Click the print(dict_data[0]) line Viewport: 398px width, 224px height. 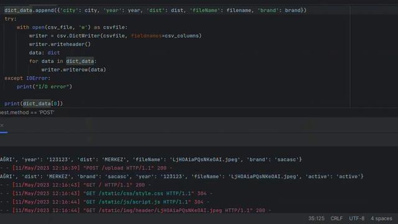click(x=34, y=104)
